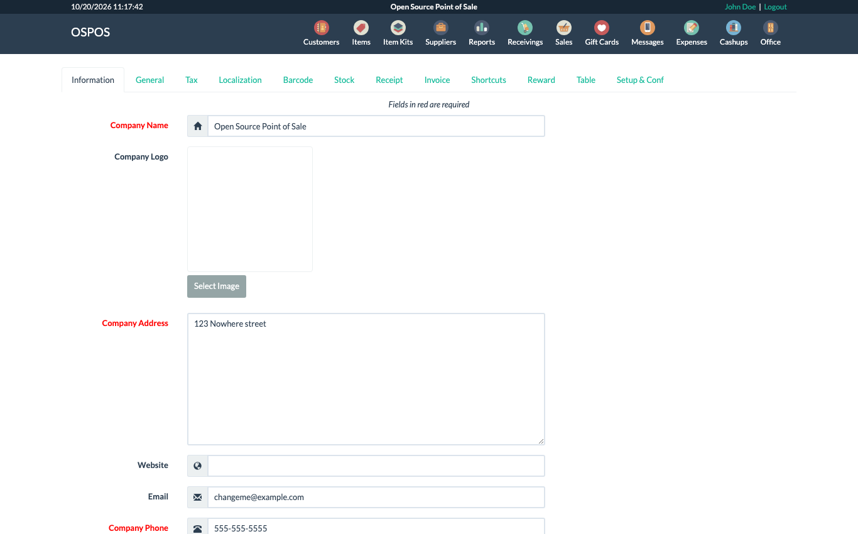This screenshot has width=858, height=534.
Task: Switch to the Invoice tab
Action: tap(437, 80)
